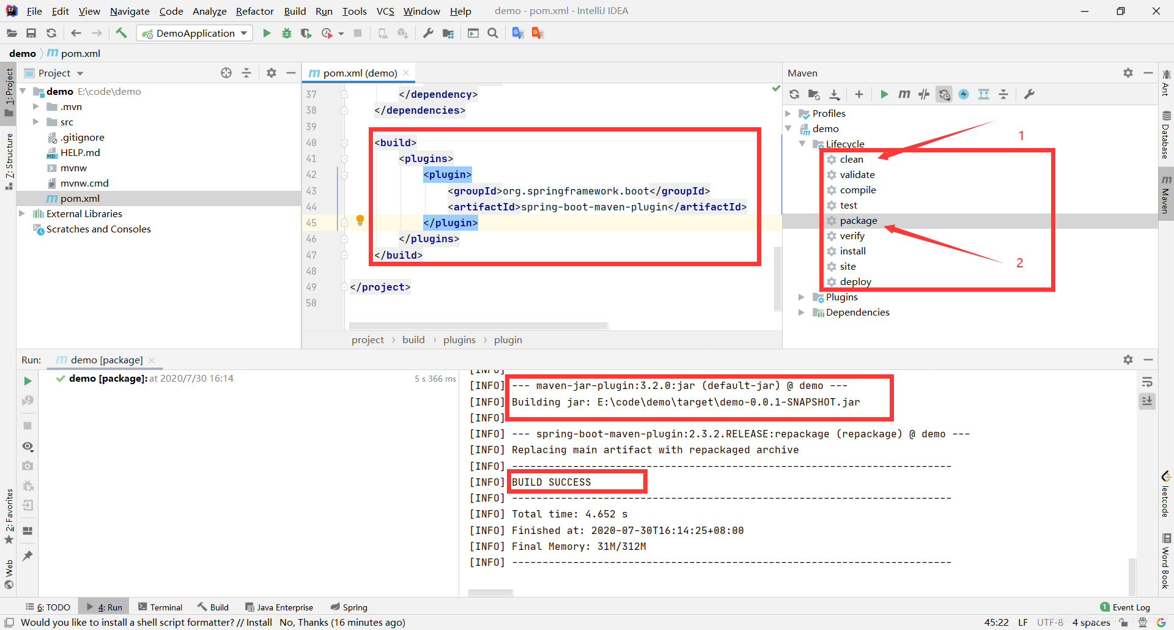Expand the .mvn folder

35,106
